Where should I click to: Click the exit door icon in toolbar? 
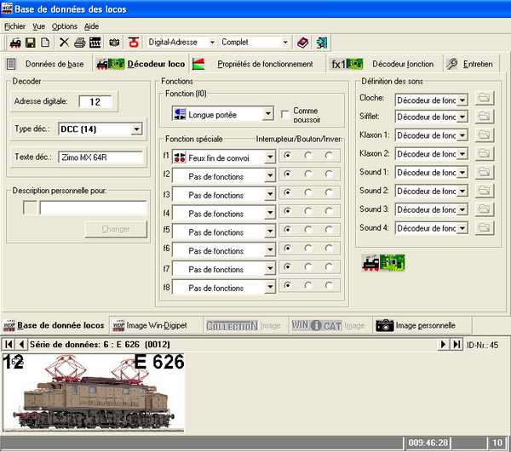click(322, 42)
